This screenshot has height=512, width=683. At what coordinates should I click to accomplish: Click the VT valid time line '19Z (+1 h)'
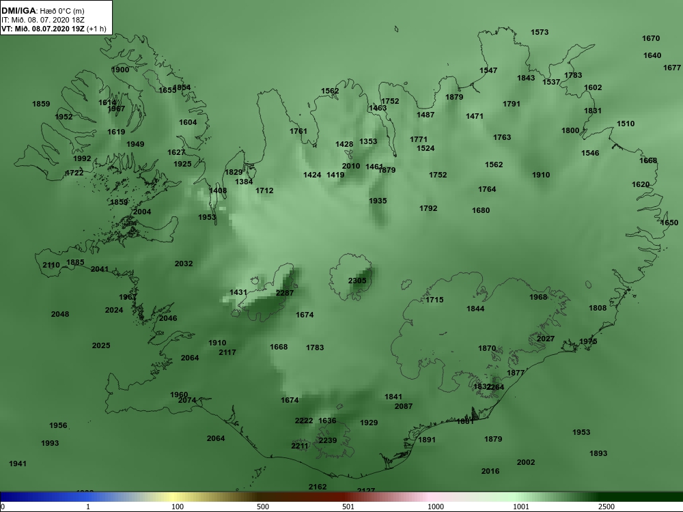pos(53,29)
